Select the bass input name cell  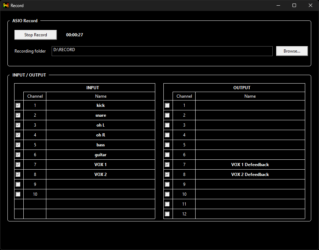click(x=100, y=145)
